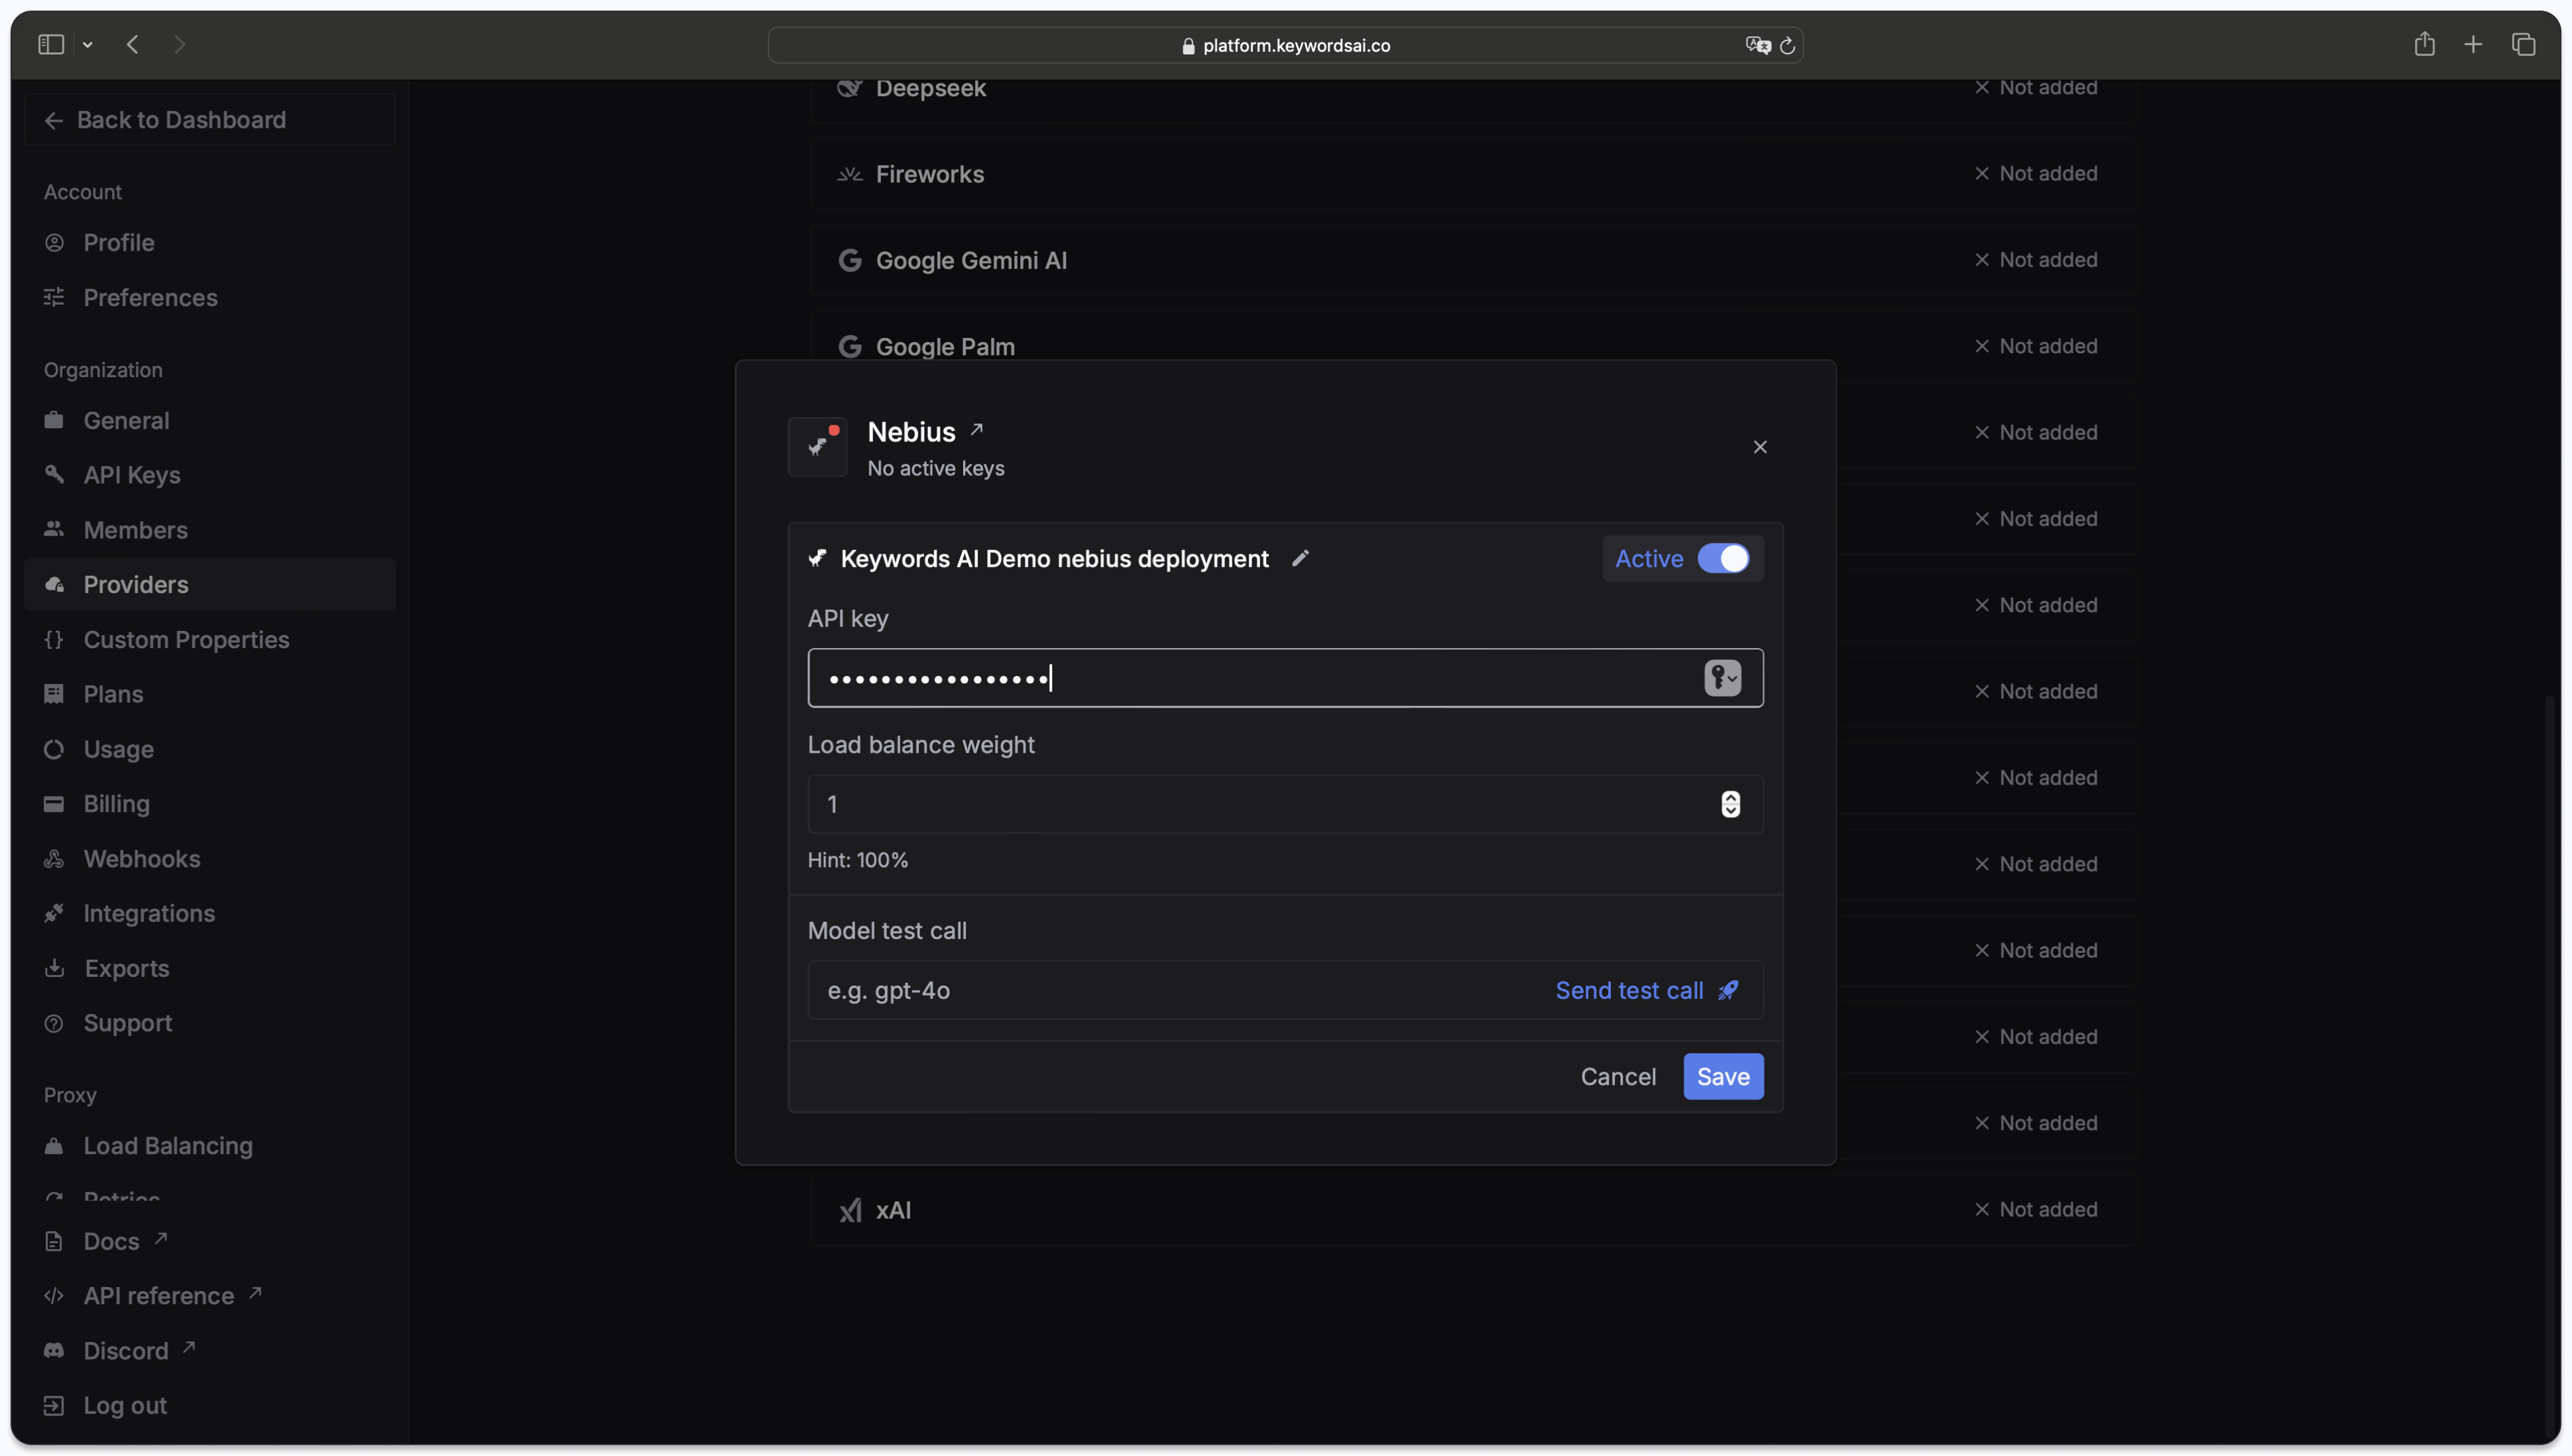
Task: Click the Support question mark icon
Action: click(x=54, y=1023)
